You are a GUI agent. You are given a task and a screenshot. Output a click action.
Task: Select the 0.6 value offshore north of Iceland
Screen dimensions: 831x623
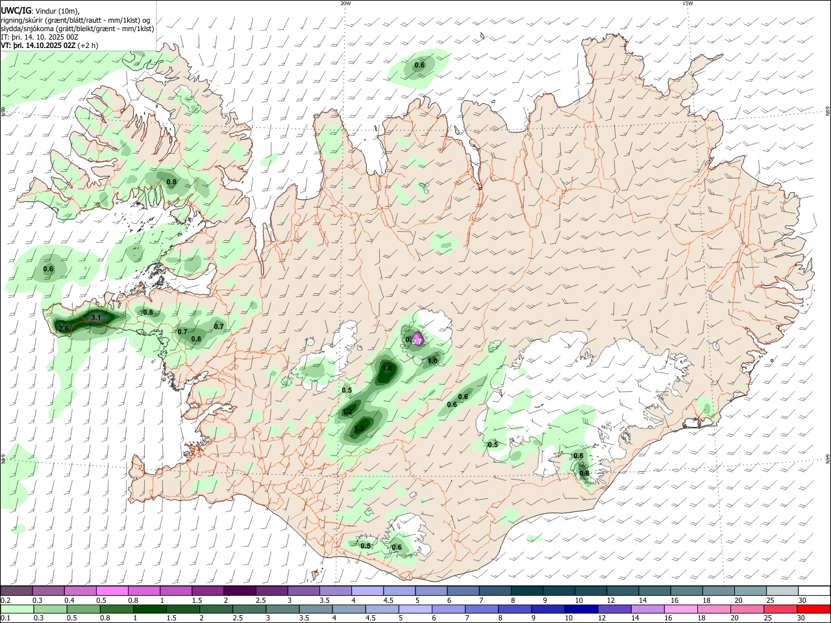tap(419, 65)
